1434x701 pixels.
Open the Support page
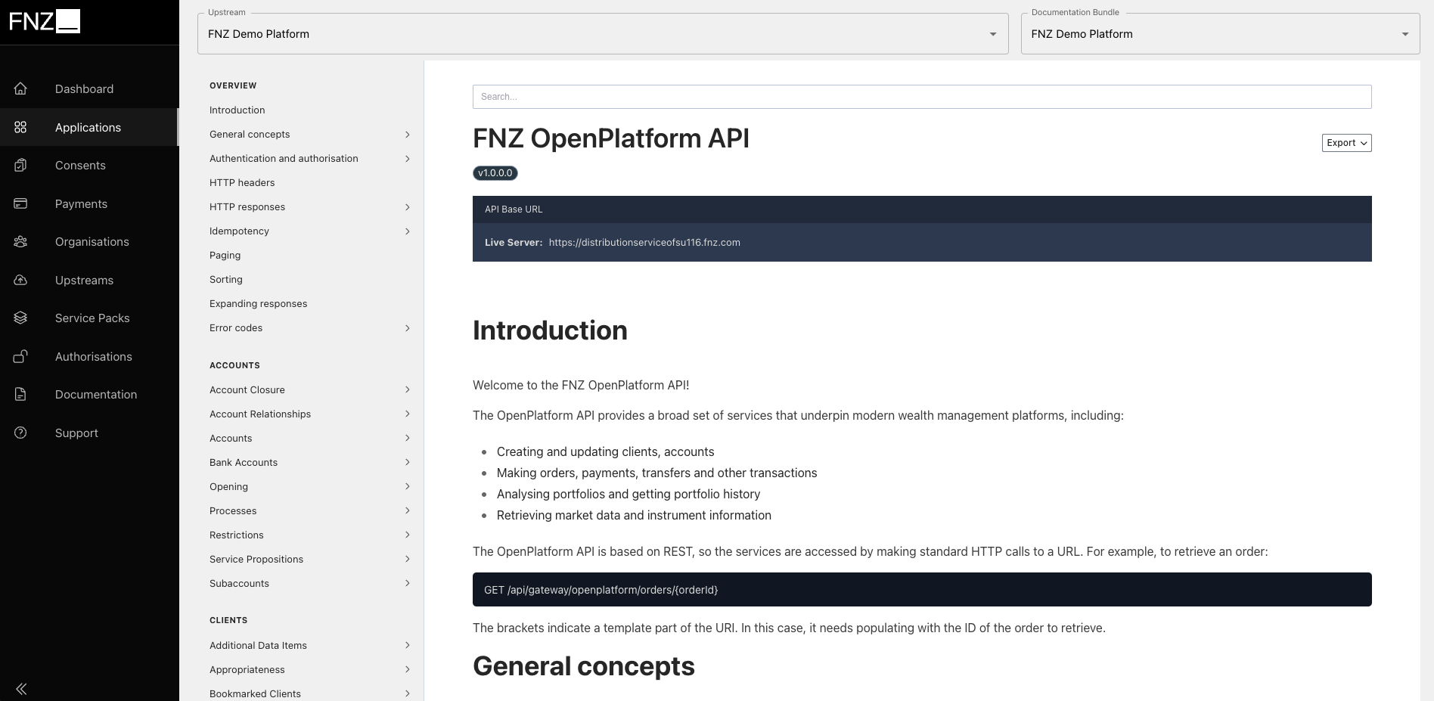click(89, 433)
